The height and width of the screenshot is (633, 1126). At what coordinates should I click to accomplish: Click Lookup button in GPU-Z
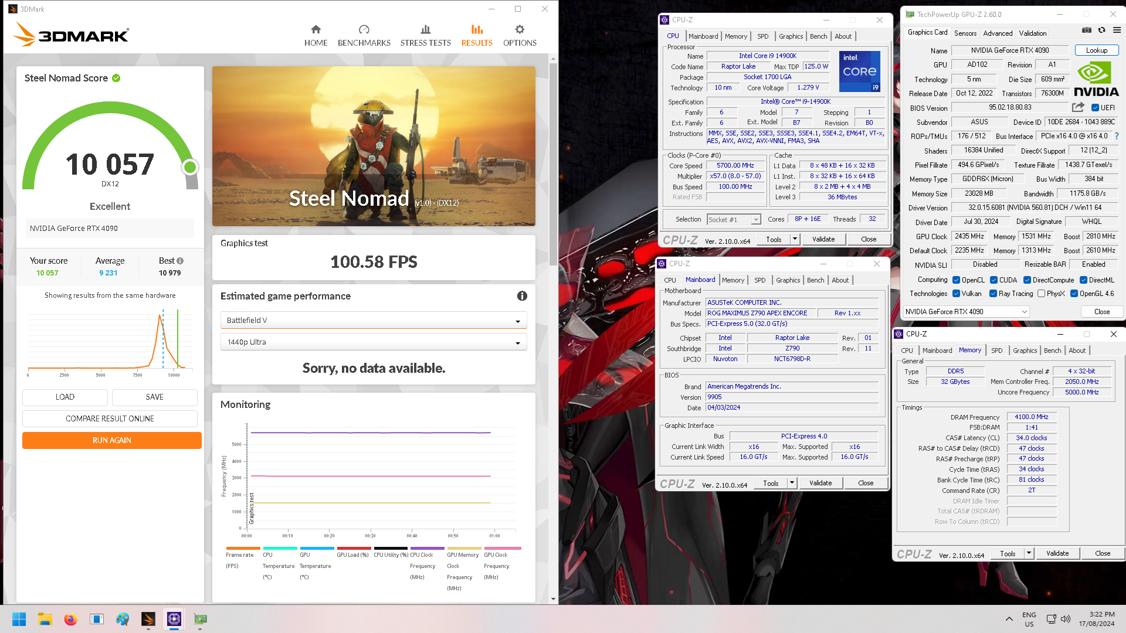click(1097, 50)
